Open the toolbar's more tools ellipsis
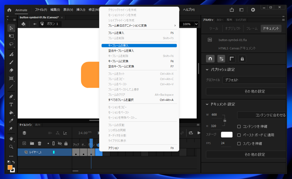The image size is (292, 179). click(x=11, y=156)
